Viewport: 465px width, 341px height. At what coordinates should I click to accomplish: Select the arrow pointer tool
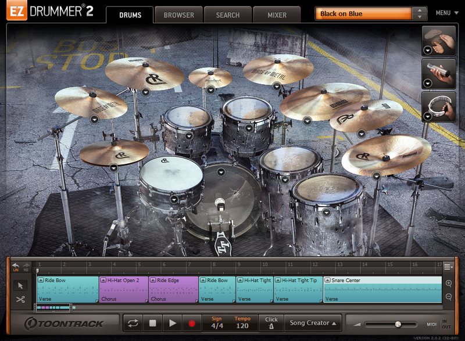tap(20, 286)
